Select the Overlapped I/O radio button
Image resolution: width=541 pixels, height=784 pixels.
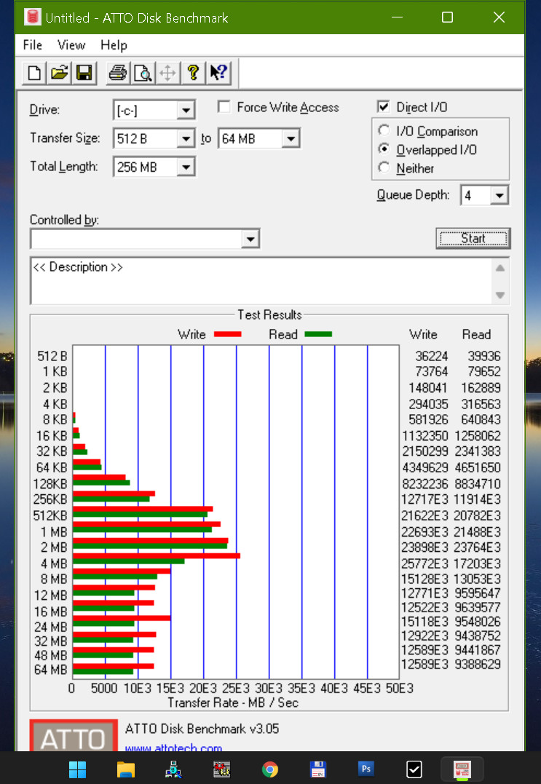click(x=384, y=149)
